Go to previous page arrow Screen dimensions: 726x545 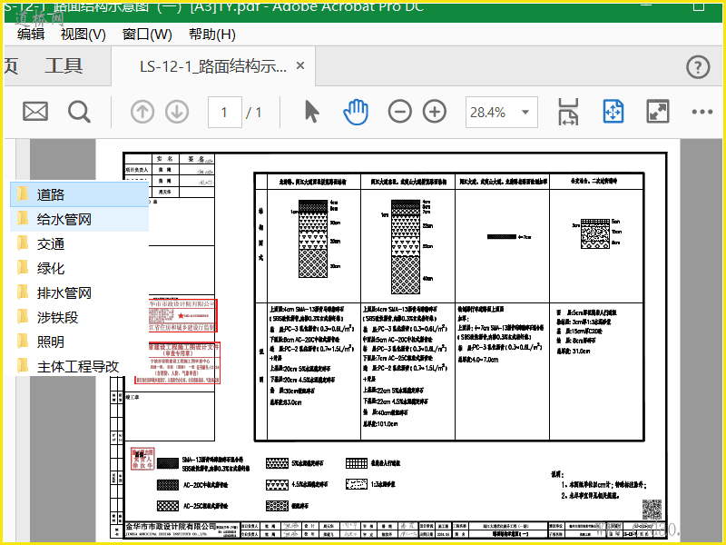[x=142, y=112]
